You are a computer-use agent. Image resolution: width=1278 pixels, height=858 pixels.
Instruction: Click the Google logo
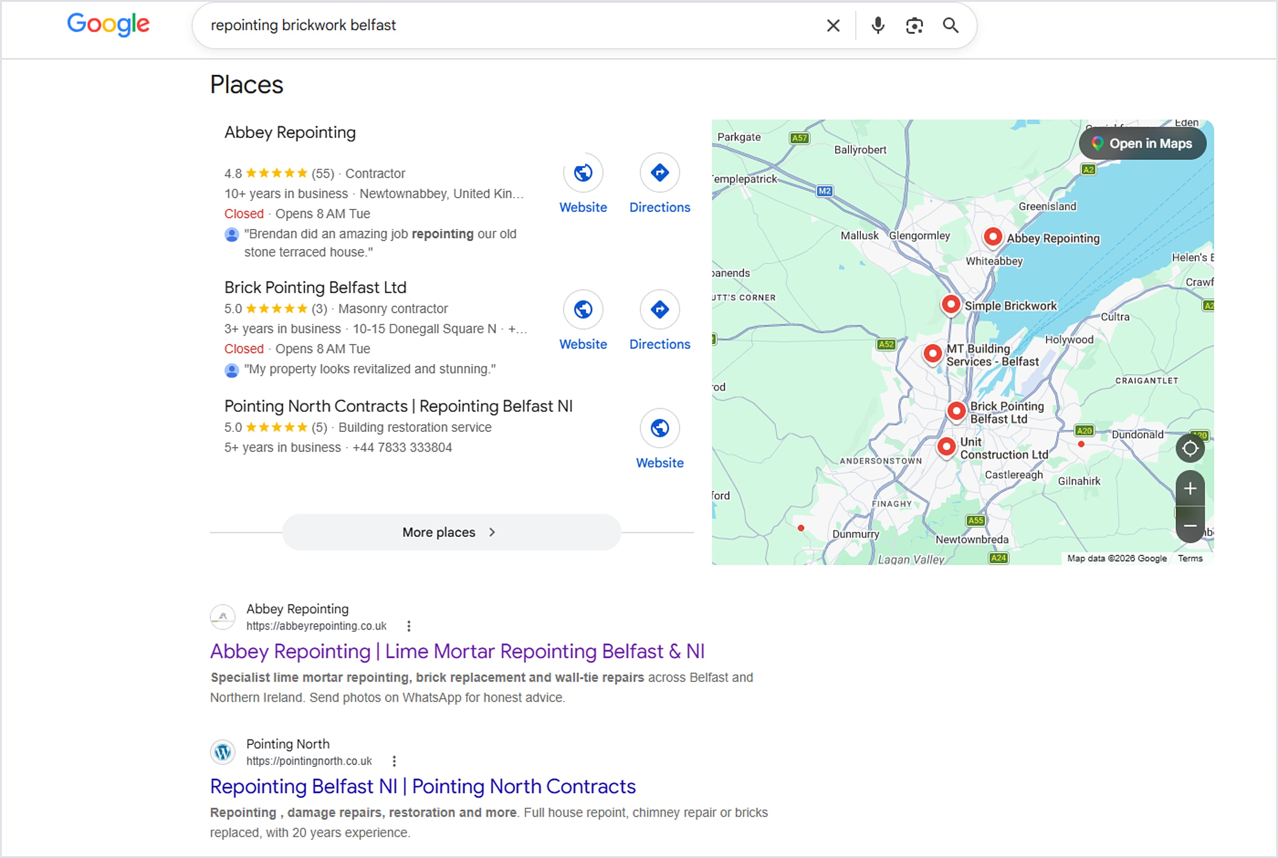(x=108, y=24)
